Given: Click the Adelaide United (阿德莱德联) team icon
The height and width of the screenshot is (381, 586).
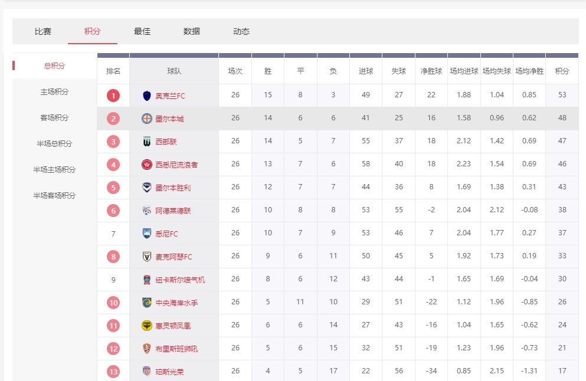Looking at the screenshot, I should click(147, 211).
